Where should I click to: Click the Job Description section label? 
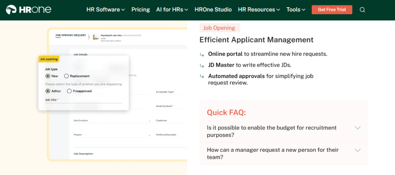point(83,153)
